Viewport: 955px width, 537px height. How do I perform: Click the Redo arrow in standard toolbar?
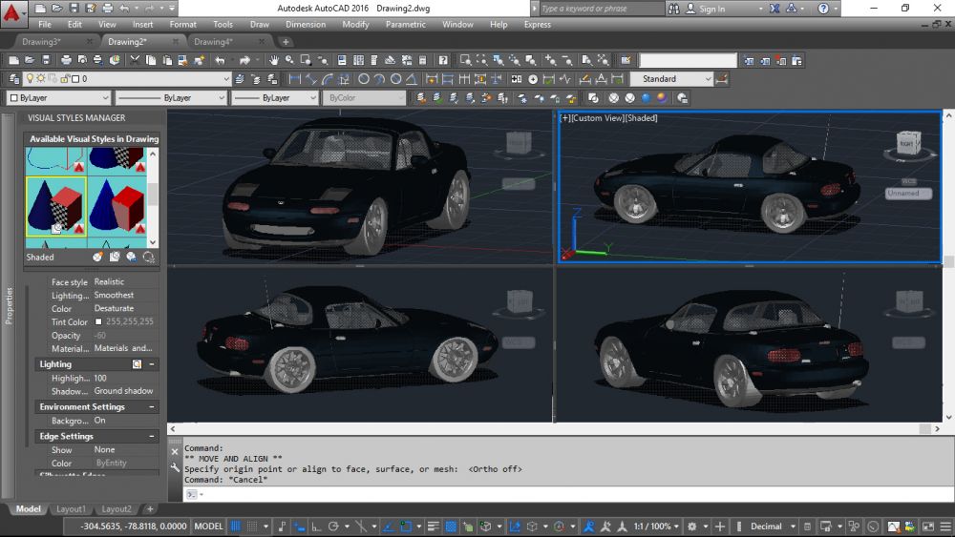tap(244, 60)
